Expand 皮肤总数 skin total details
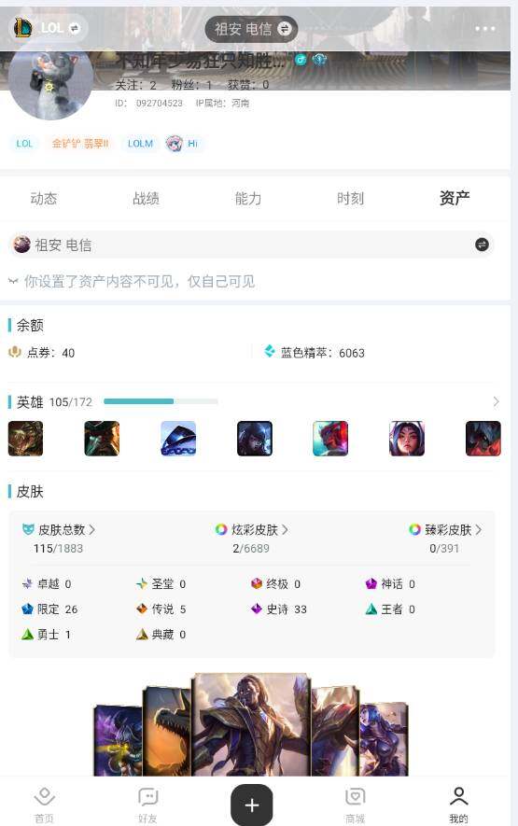 click(59, 529)
